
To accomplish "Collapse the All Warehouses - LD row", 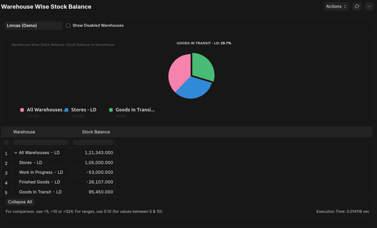I will coord(16,152).
